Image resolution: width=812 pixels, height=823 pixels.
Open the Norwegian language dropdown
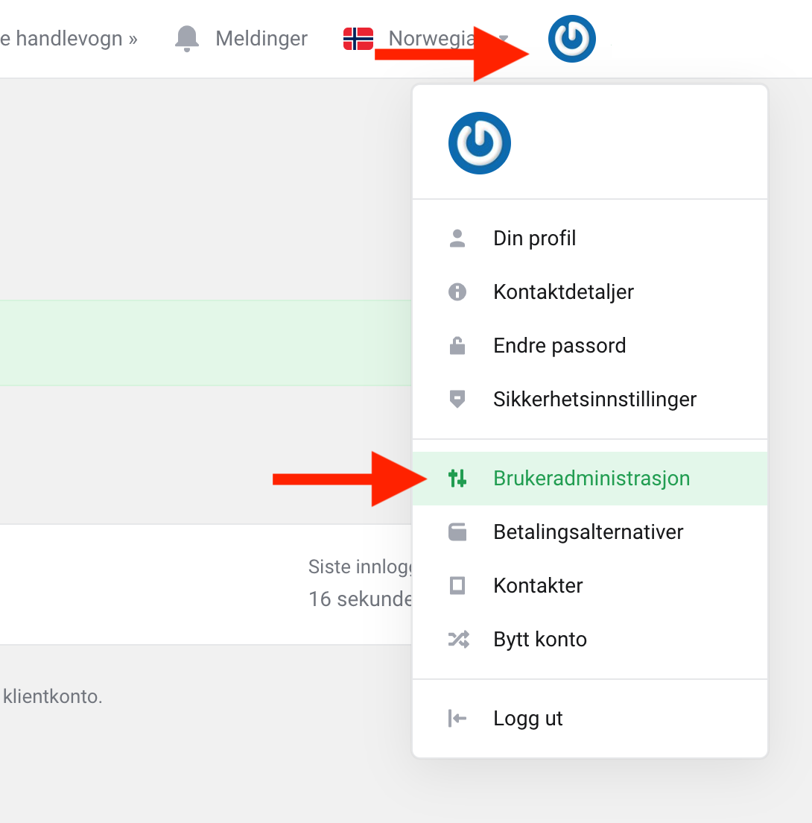tap(426, 39)
